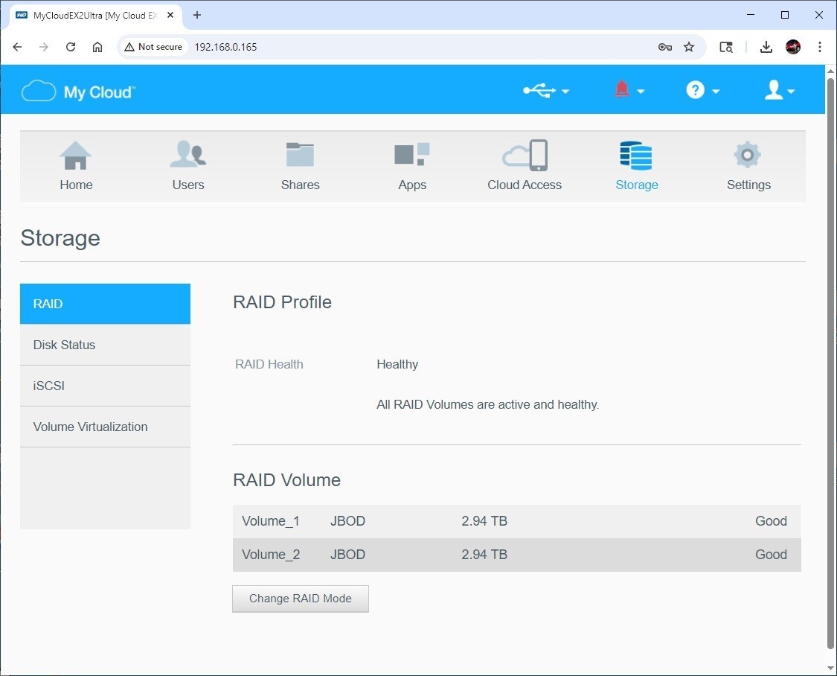Click the My Cloud logo
The width and height of the screenshot is (837, 676).
(78, 92)
